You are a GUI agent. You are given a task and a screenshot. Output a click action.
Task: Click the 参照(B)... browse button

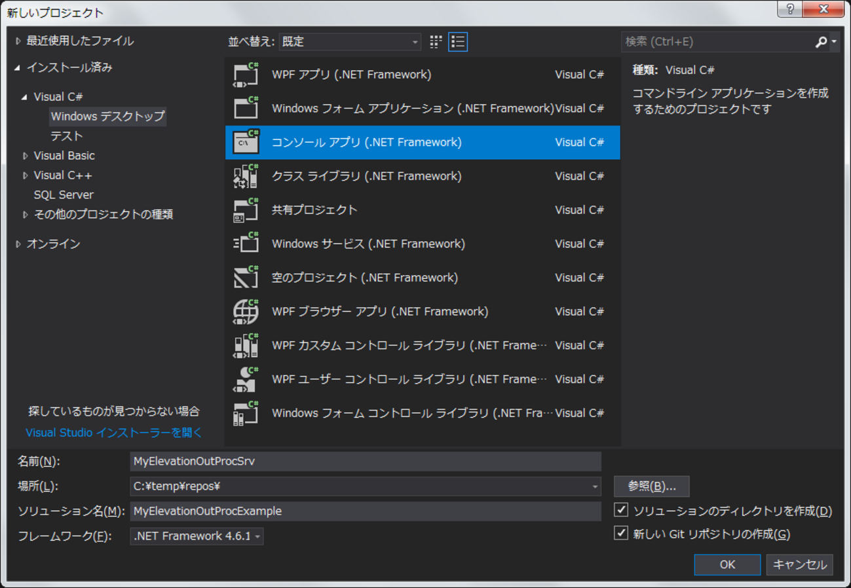(x=651, y=486)
